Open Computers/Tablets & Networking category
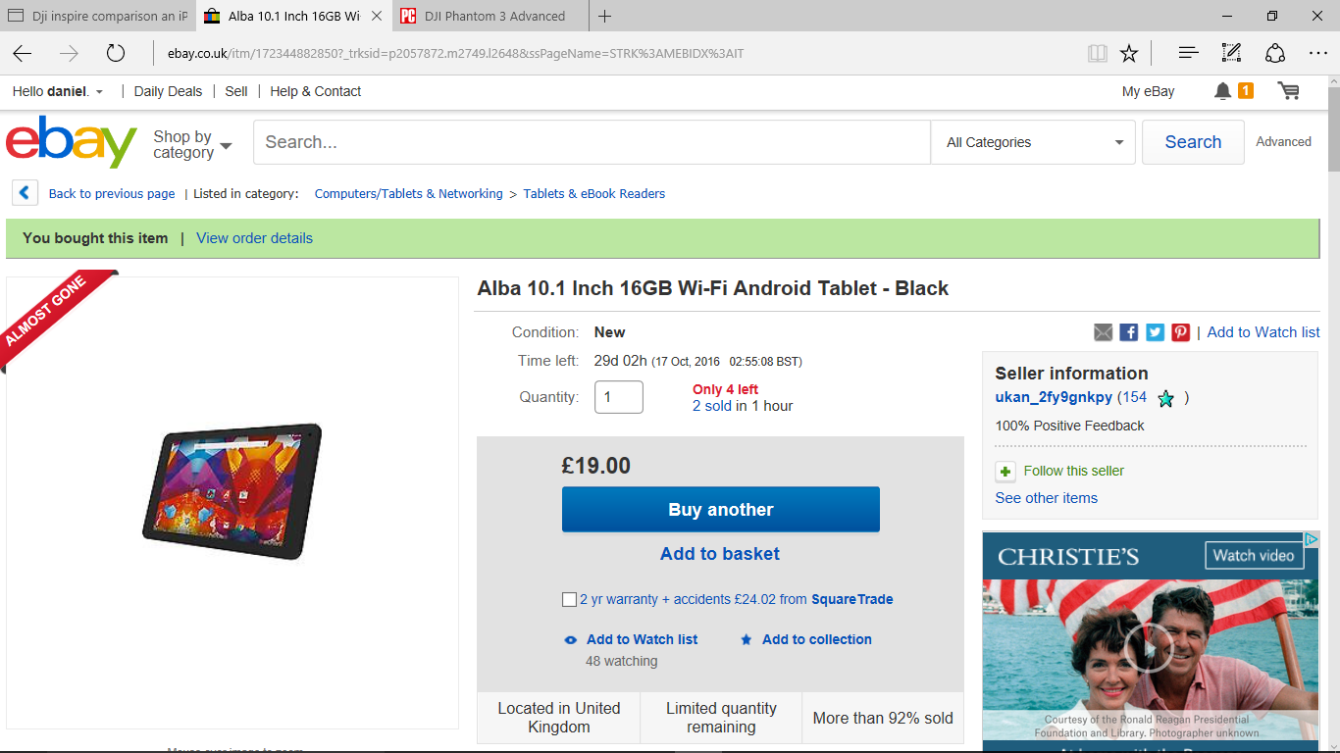This screenshot has width=1340, height=753. pyautogui.click(x=408, y=194)
